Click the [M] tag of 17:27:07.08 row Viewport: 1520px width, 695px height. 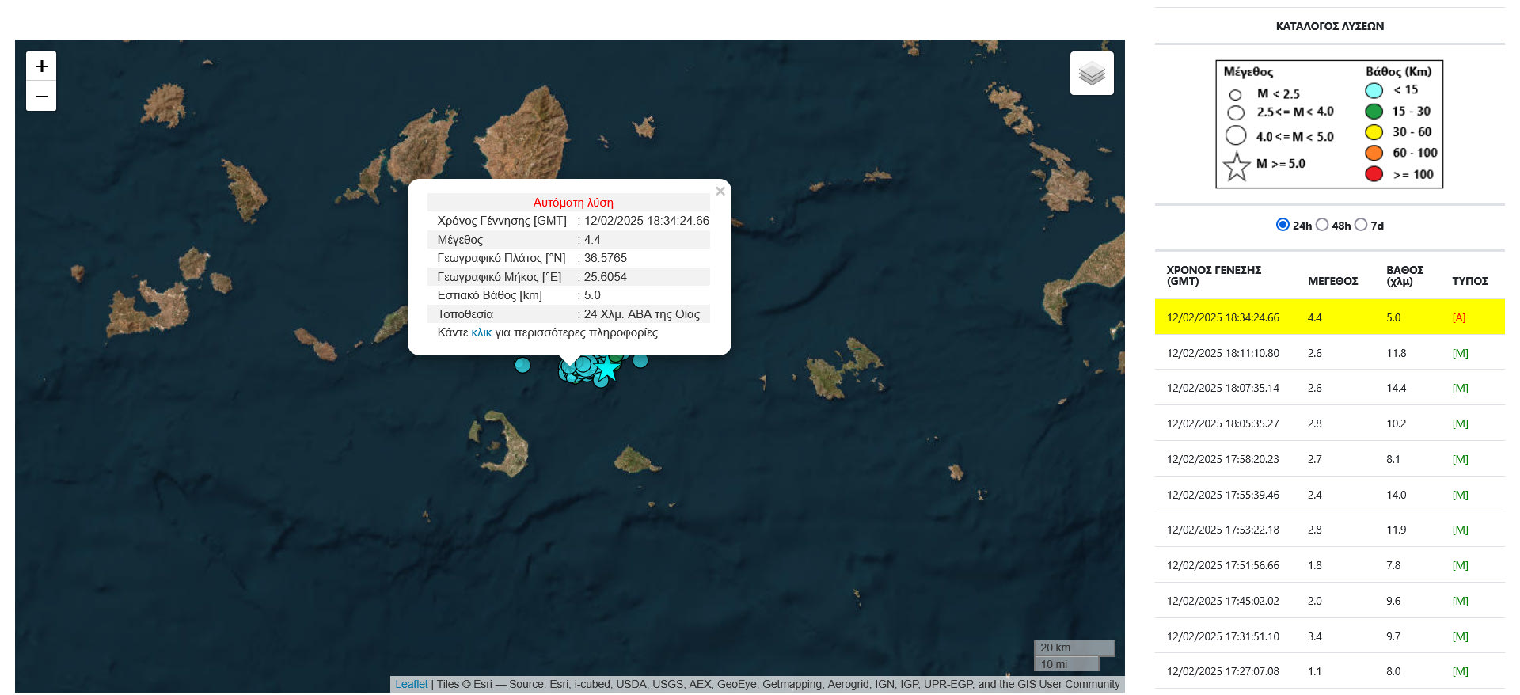coord(1460,671)
